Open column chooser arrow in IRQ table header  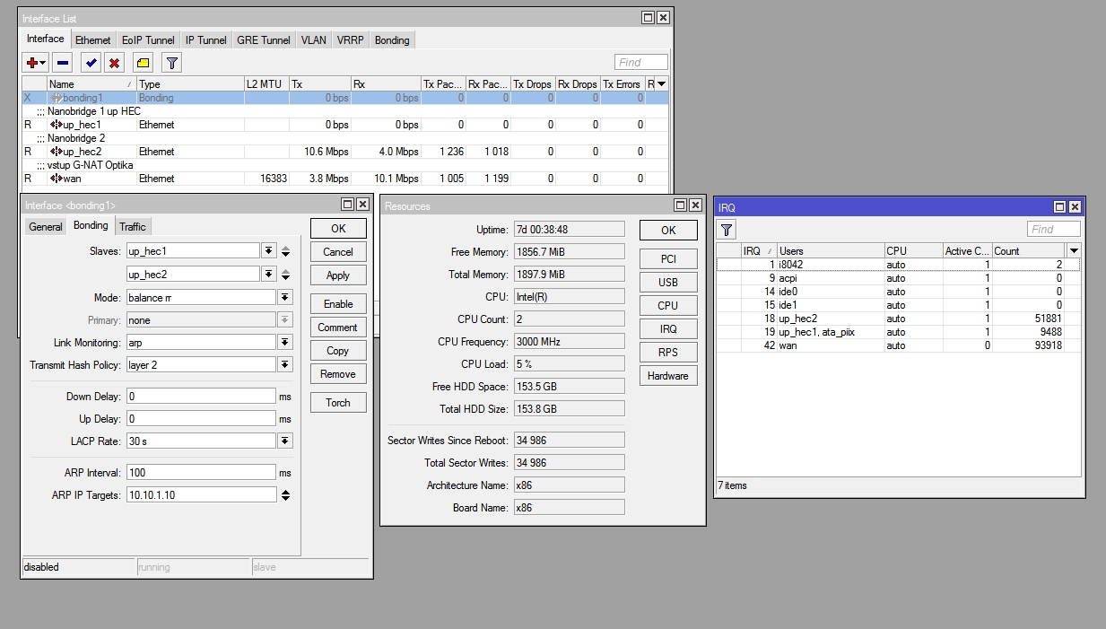pyautogui.click(x=1074, y=250)
